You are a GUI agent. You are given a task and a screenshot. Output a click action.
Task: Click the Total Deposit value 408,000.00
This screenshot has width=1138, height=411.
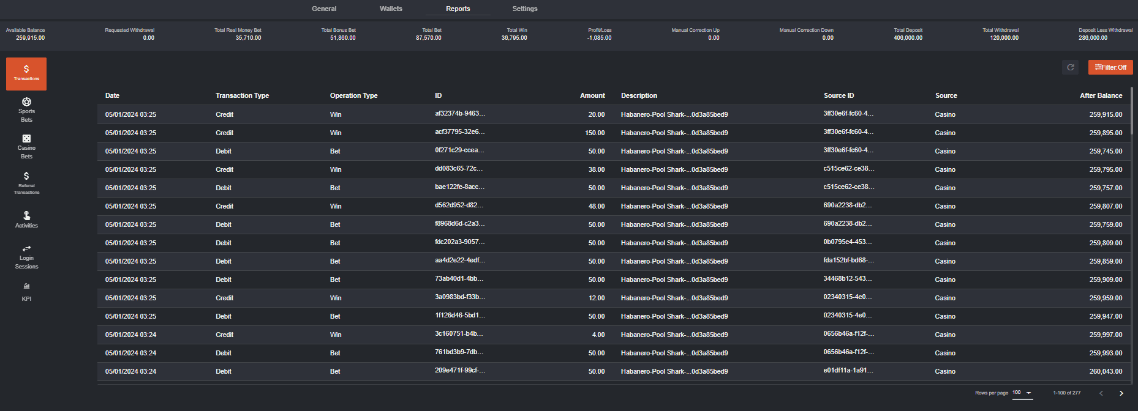pos(908,38)
